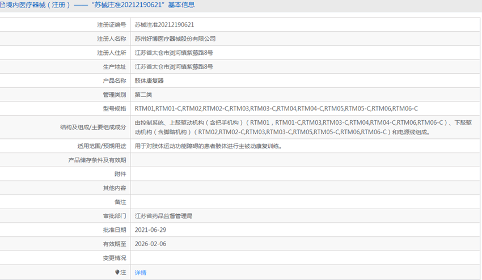Open the 详情 details link
The image size is (482, 280).
coord(141,273)
